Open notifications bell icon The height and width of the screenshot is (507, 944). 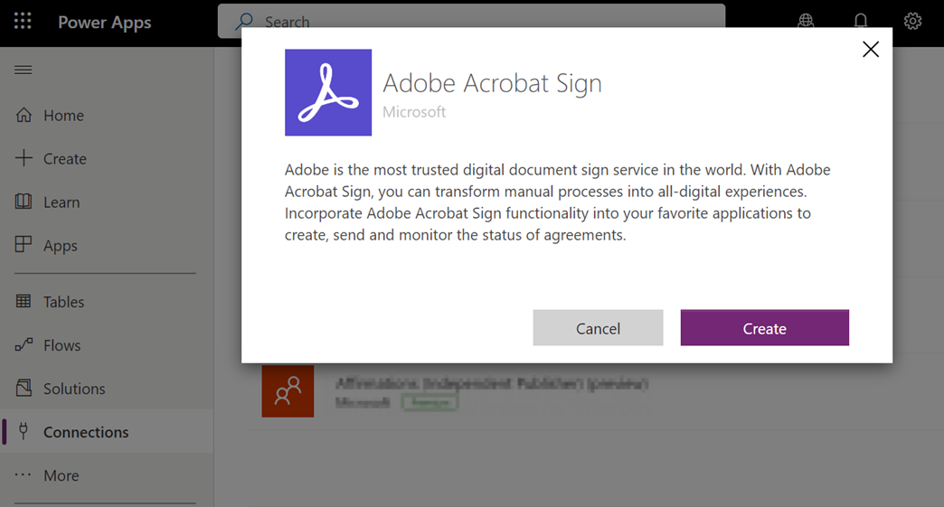860,21
